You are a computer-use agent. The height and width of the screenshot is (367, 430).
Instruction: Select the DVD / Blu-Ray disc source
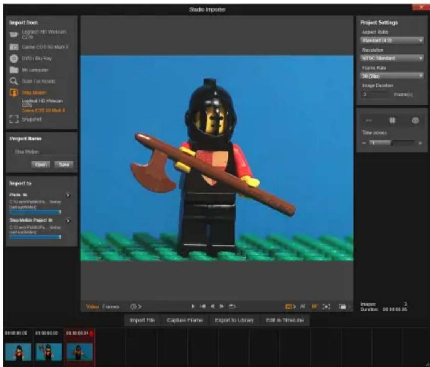point(30,58)
